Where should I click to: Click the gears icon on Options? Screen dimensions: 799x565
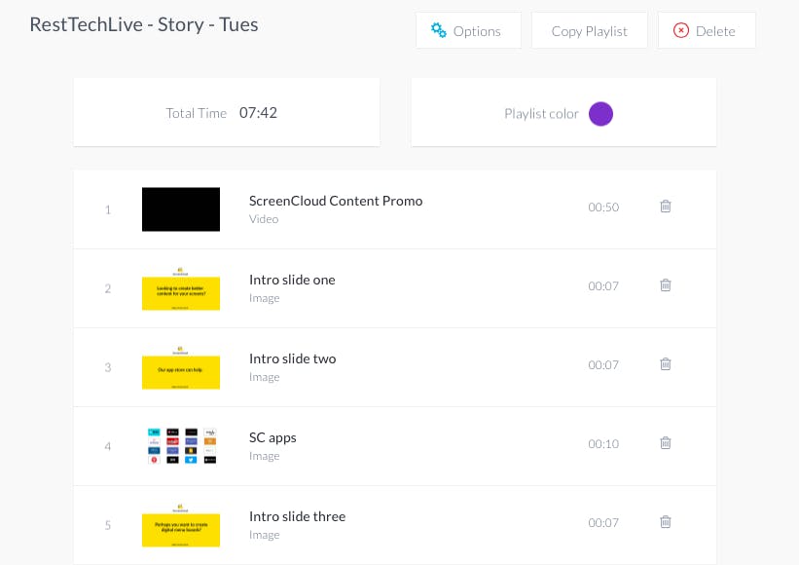point(438,30)
